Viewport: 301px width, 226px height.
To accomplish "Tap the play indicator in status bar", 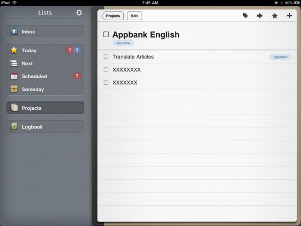I will (277, 3).
